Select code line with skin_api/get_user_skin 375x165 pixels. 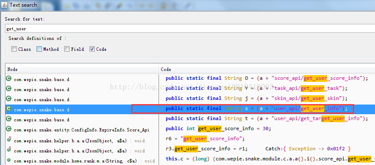[256, 98]
